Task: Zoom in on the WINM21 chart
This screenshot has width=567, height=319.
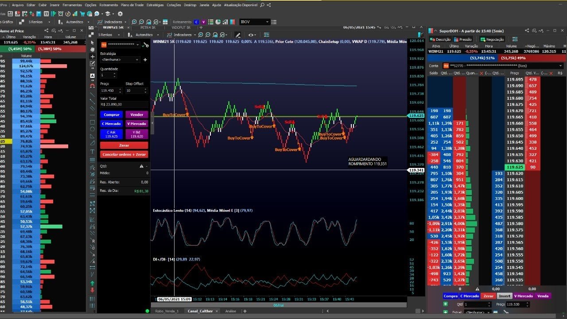Action: pos(200,35)
